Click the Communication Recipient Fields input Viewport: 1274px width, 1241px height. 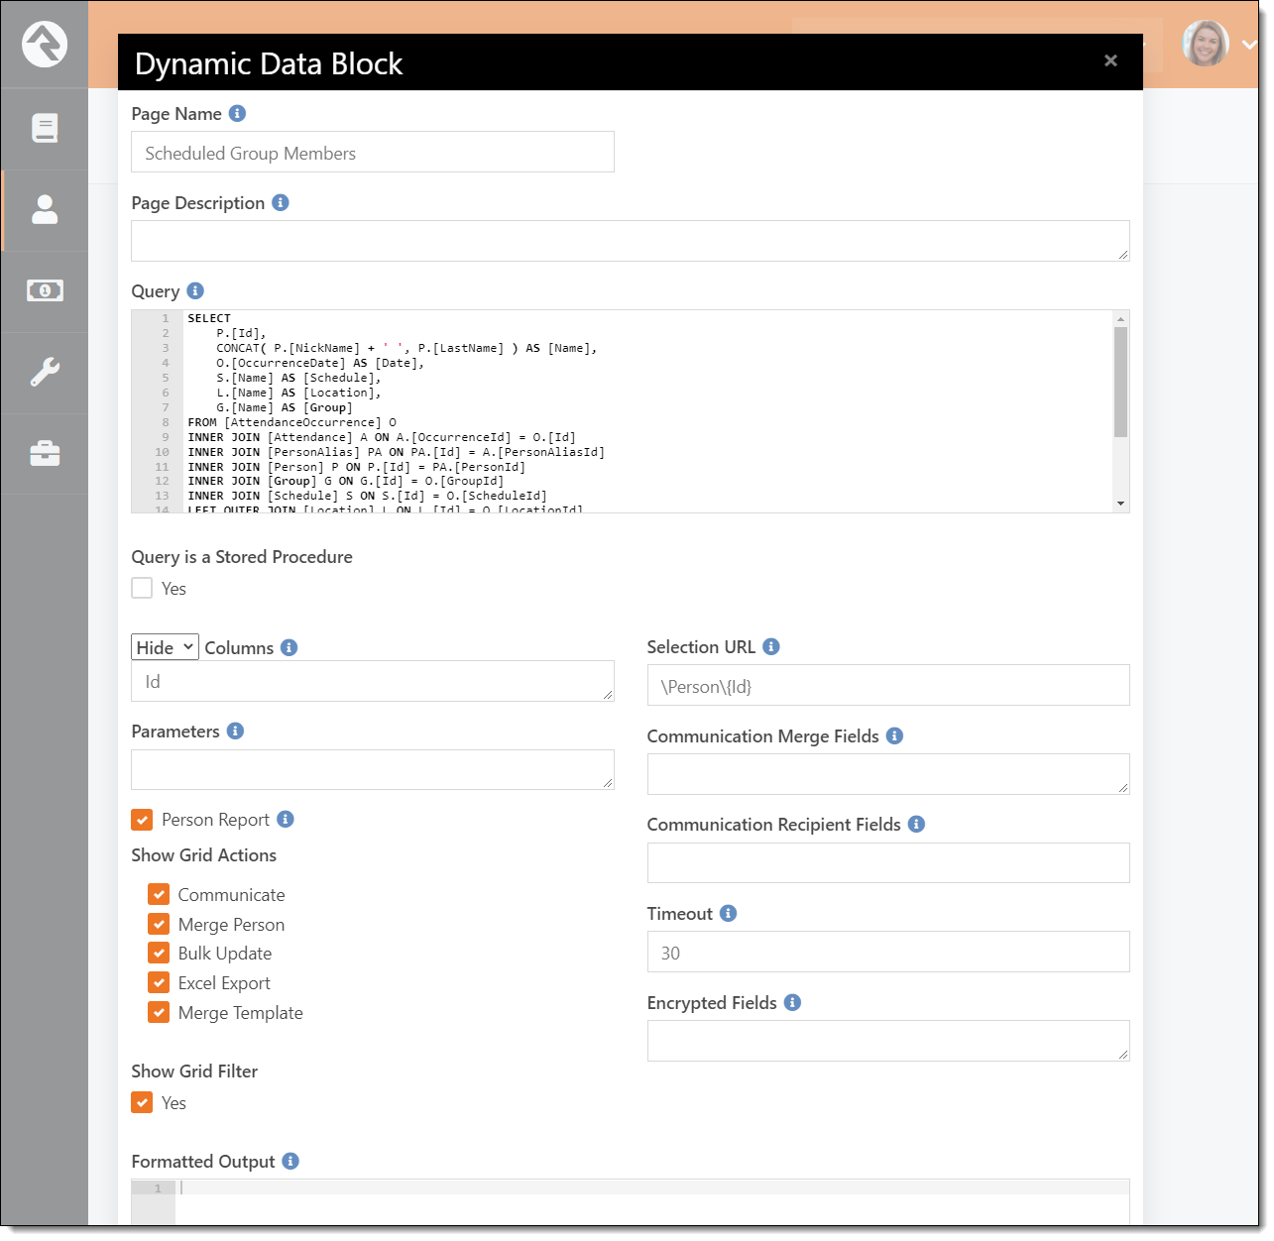888,862
